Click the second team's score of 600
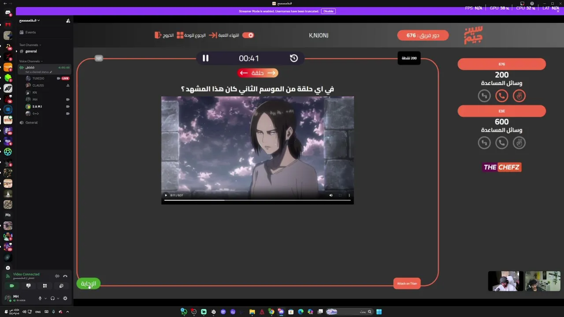The image size is (564, 317). coord(501,122)
